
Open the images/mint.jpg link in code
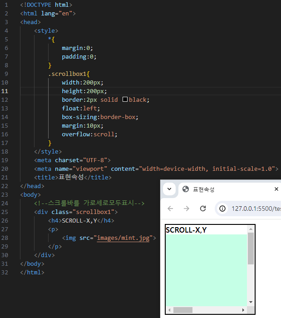(x=123, y=238)
